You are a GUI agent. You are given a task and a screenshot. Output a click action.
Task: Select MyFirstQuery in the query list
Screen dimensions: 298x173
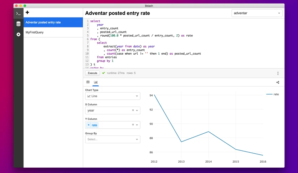53,33
